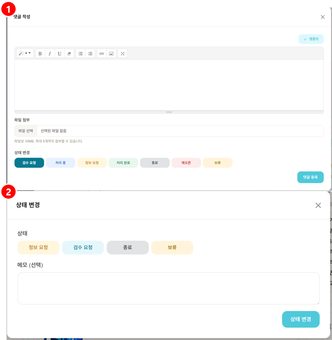332x340 pixels.
Task: Select 정보 요청 status in comment dialog
Action: point(92,162)
